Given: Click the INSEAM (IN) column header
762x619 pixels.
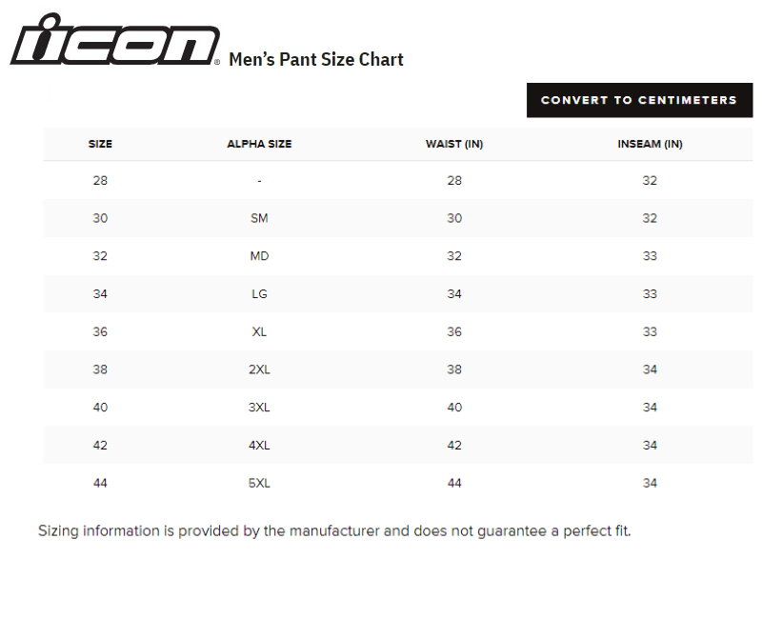Looking at the screenshot, I should click(x=650, y=145).
